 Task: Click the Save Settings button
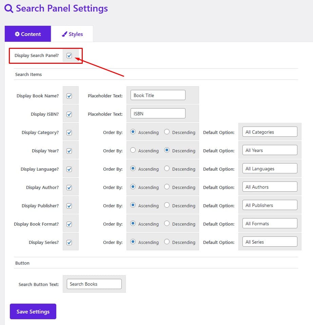tap(33, 311)
